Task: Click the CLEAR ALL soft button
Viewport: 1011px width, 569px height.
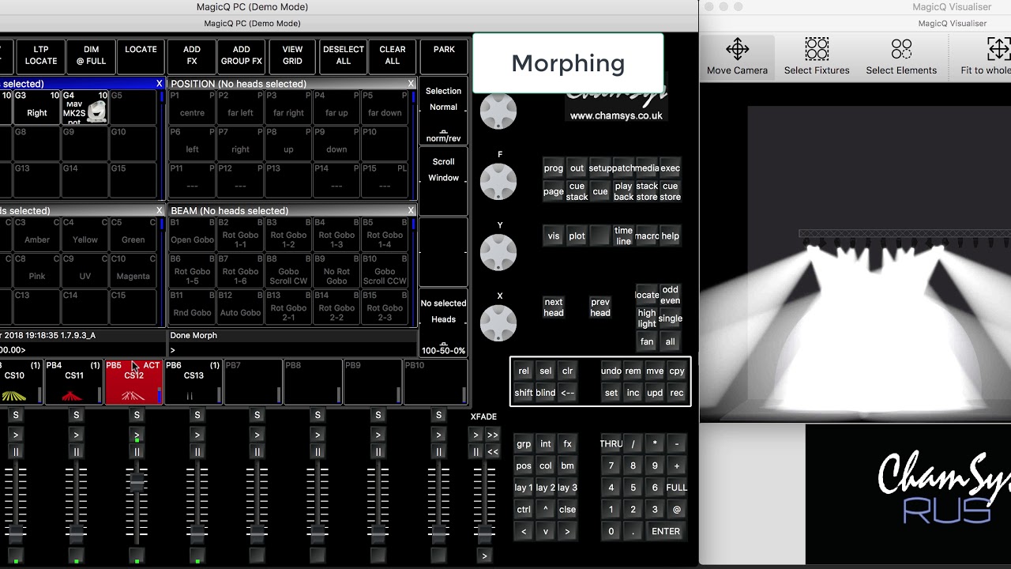Action: [393, 55]
